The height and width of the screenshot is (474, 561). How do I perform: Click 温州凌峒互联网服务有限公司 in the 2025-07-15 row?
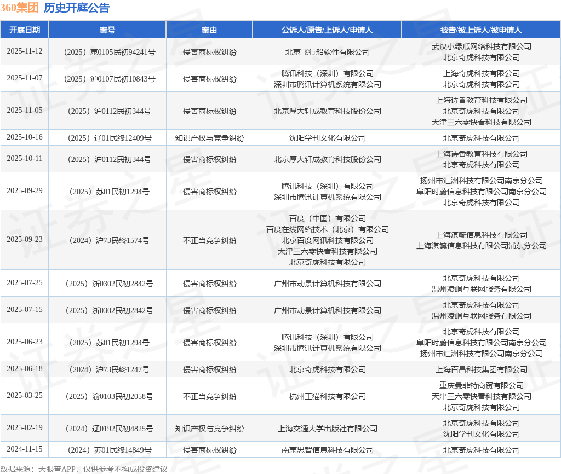(x=481, y=316)
